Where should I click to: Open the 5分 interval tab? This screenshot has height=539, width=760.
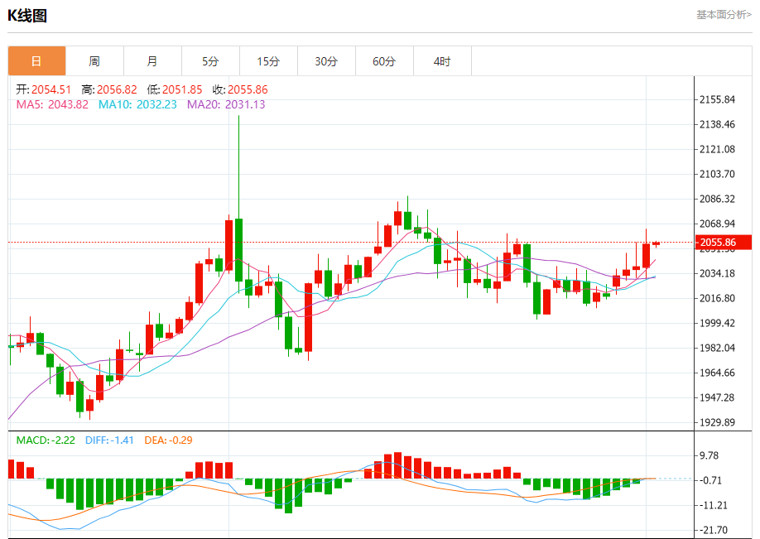(210, 61)
